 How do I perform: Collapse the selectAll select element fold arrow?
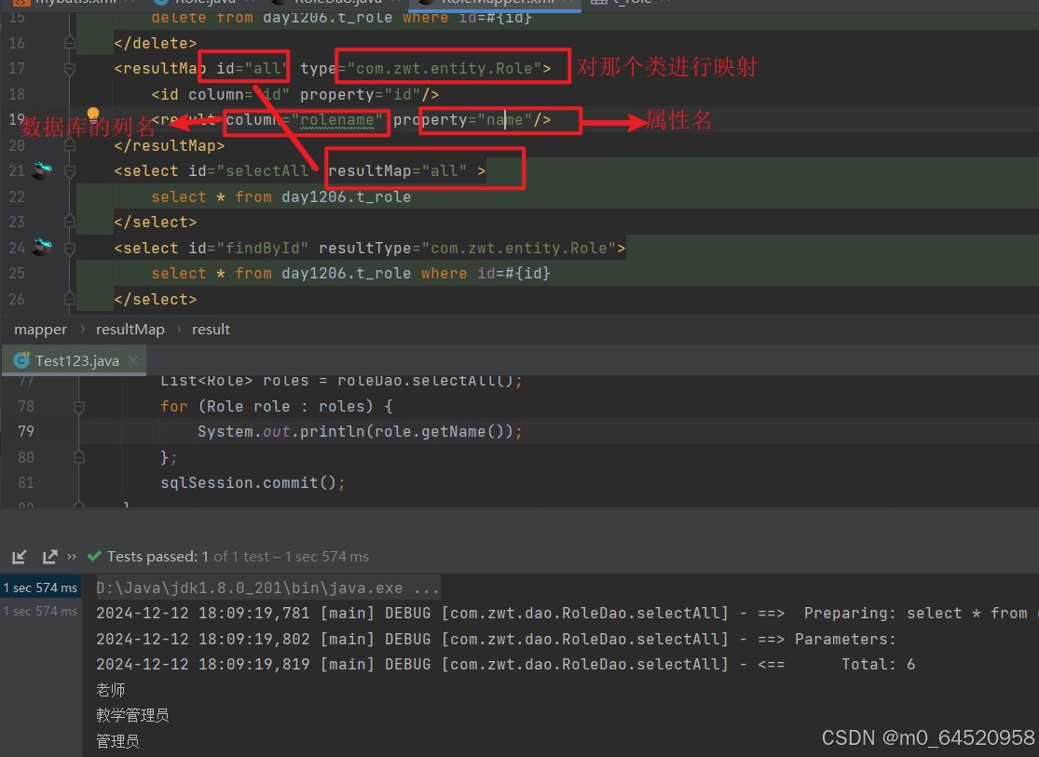(69, 170)
